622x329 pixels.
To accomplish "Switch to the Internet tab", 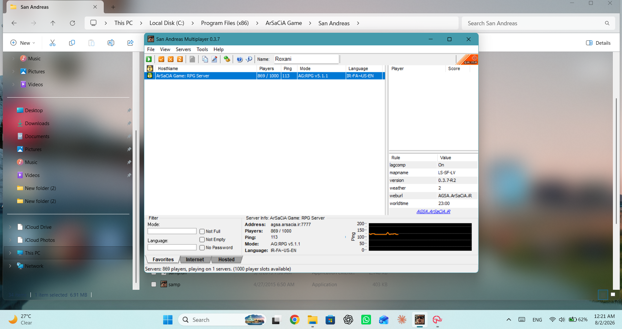I will tap(195, 259).
